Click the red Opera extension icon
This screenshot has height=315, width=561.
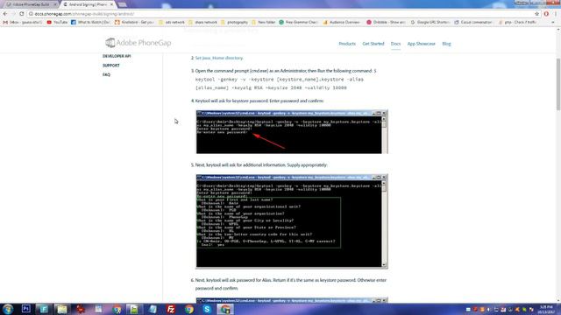click(546, 14)
